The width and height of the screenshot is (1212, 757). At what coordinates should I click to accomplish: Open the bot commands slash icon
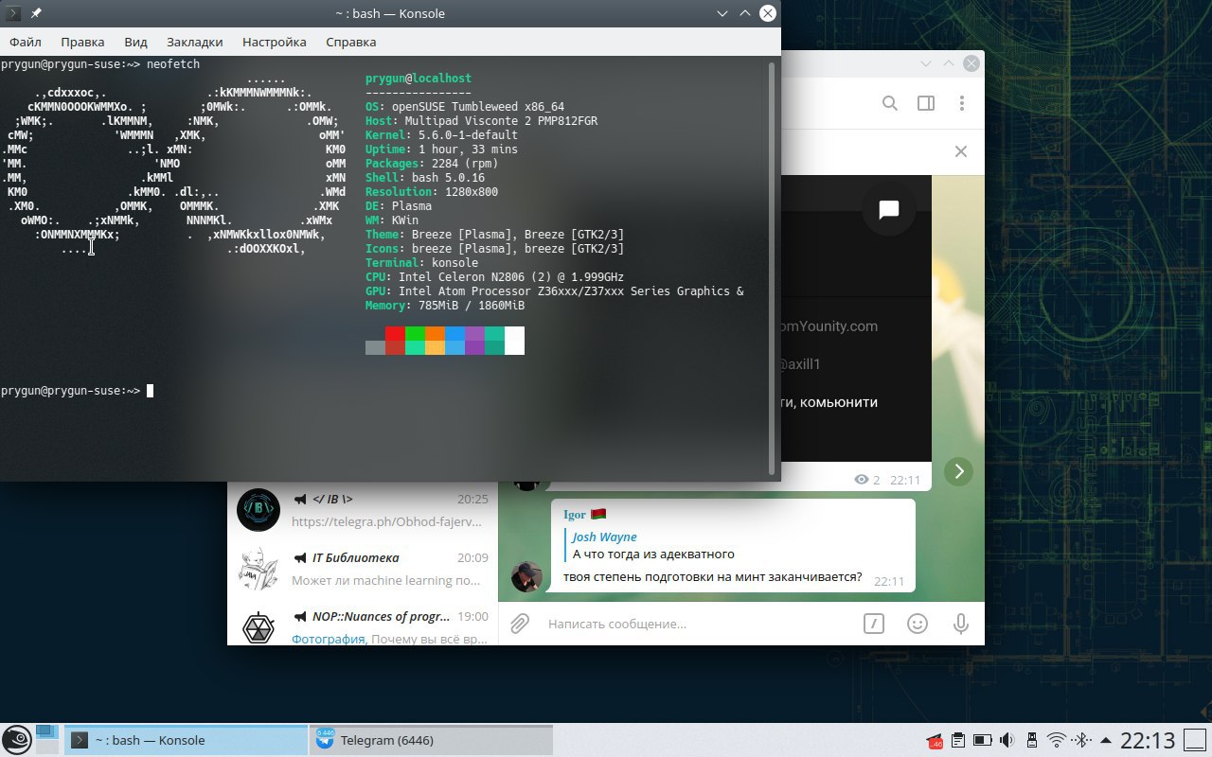coord(873,624)
